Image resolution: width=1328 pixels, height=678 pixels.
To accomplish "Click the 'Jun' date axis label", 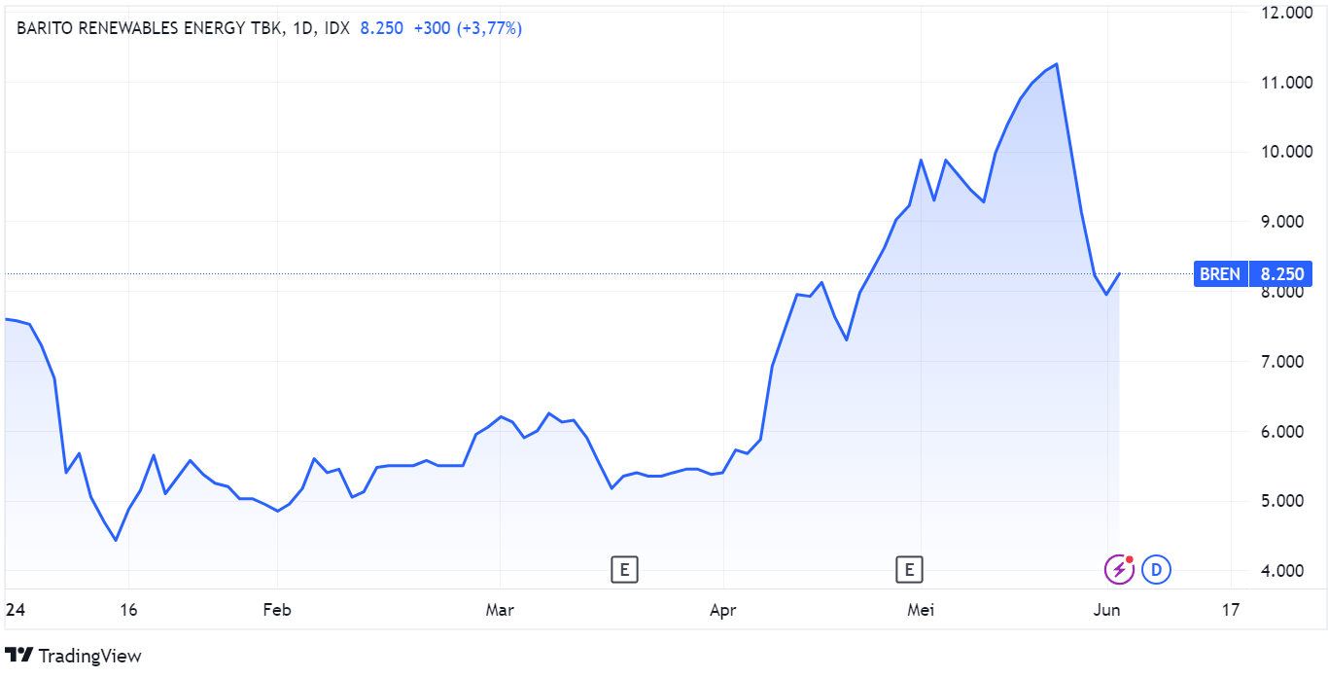I will 1107,611.
